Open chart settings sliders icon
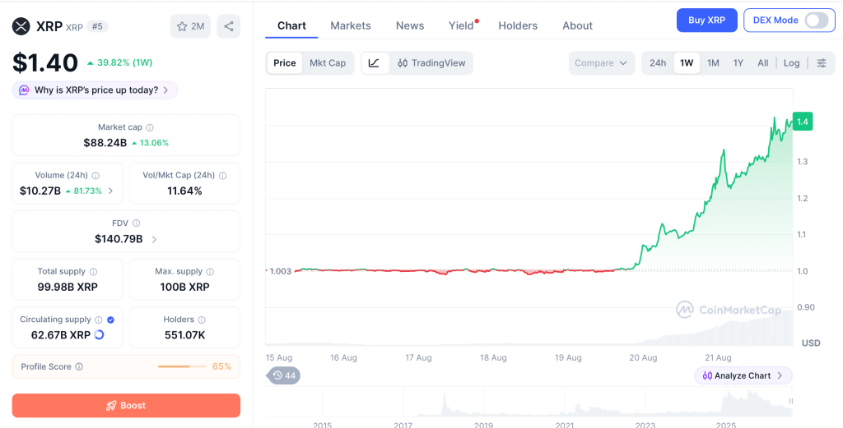This screenshot has width=843, height=428. (x=822, y=63)
